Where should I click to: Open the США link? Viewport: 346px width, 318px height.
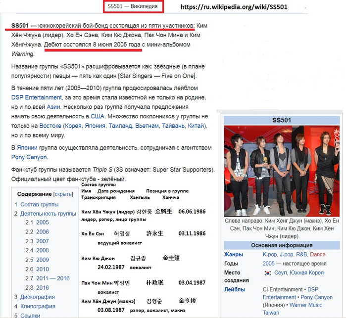(98, 116)
